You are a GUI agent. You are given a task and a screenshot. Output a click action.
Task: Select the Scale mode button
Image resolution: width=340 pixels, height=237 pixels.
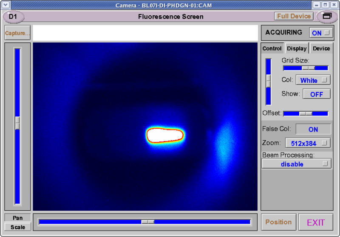tap(18, 227)
